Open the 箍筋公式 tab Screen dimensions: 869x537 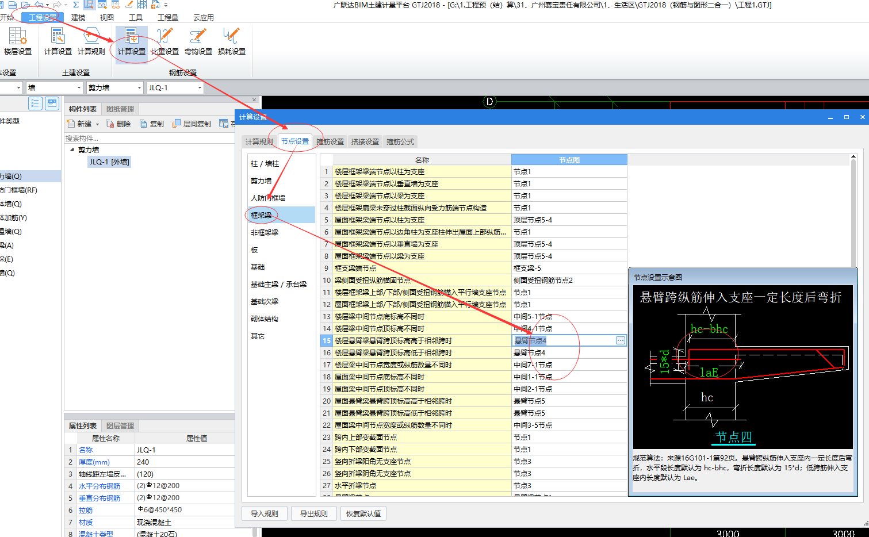click(x=400, y=141)
